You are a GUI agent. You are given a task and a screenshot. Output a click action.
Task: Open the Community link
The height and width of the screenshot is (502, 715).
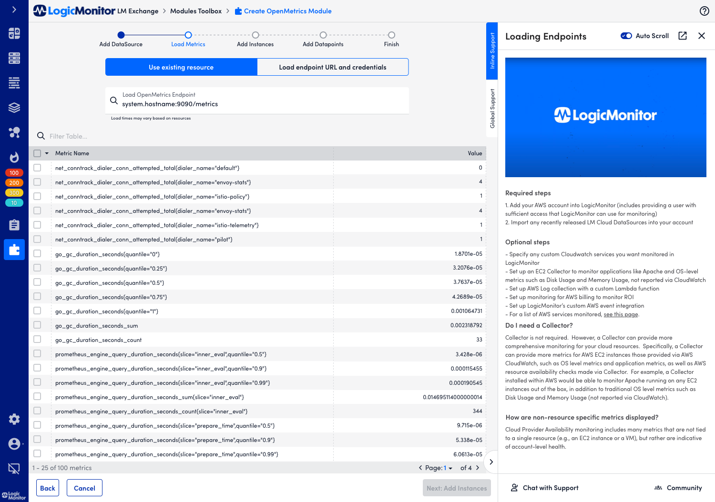pos(684,488)
